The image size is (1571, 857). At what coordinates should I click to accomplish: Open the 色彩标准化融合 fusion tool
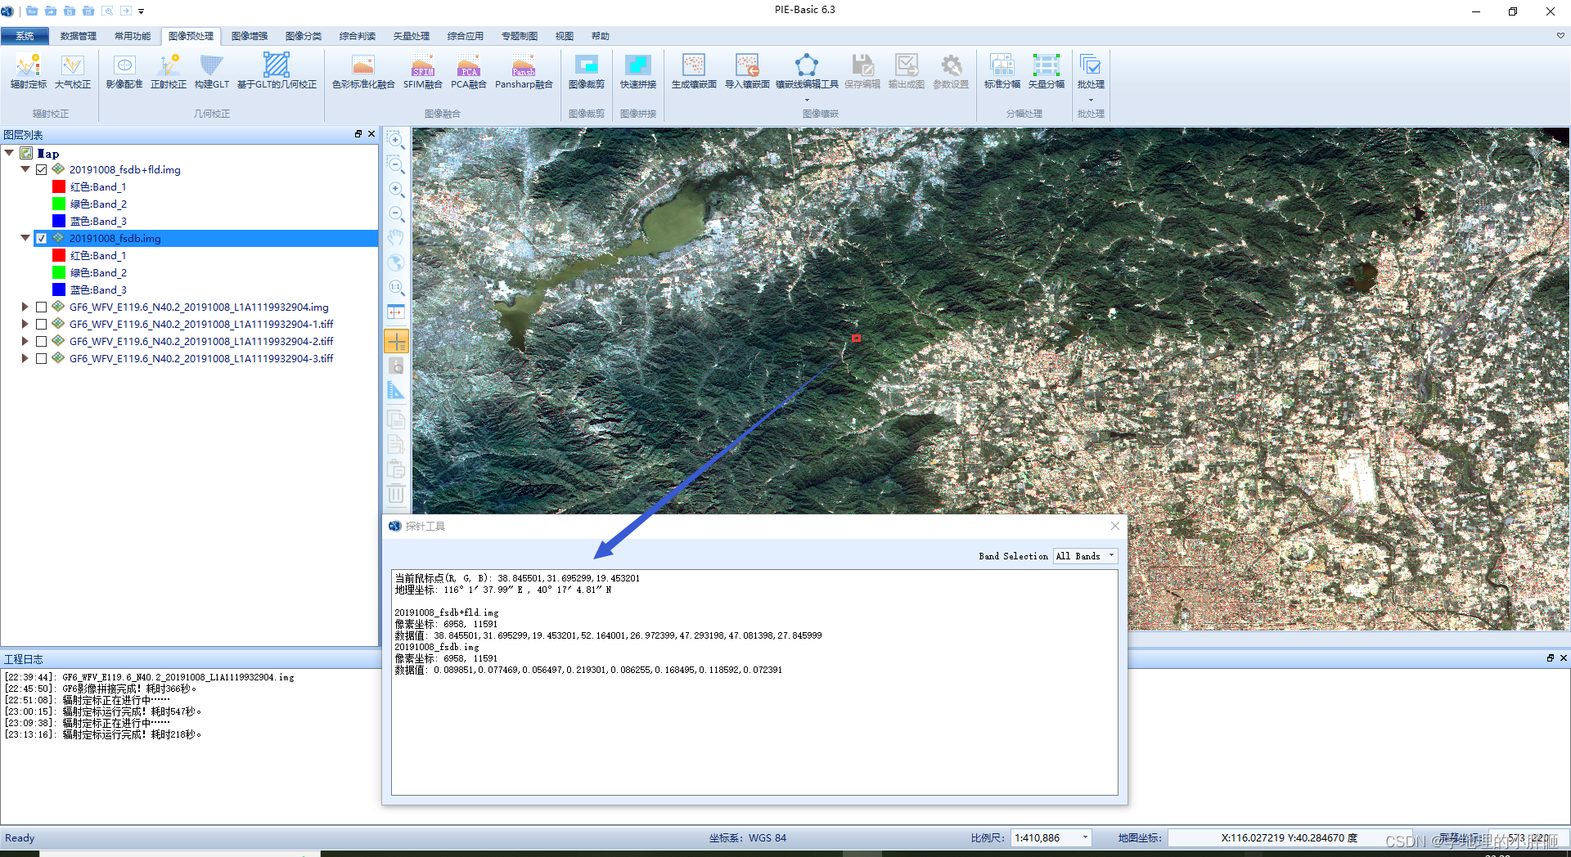pyautogui.click(x=363, y=71)
